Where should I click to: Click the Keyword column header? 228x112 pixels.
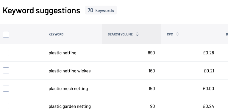[x=56, y=34]
